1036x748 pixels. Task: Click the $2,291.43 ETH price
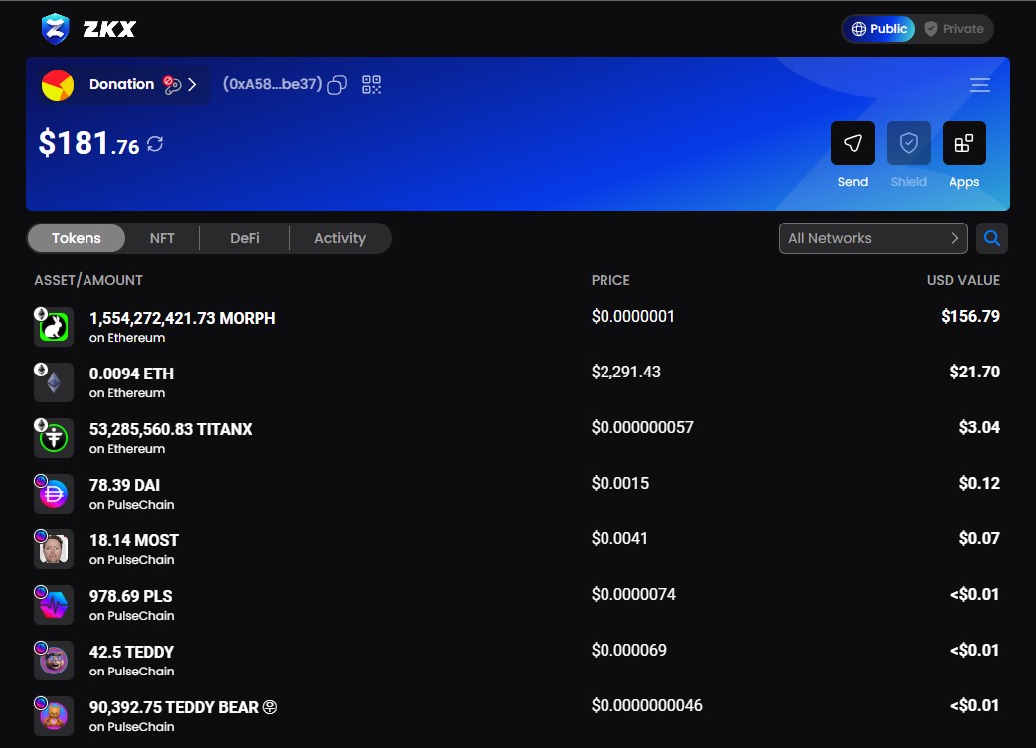(625, 372)
